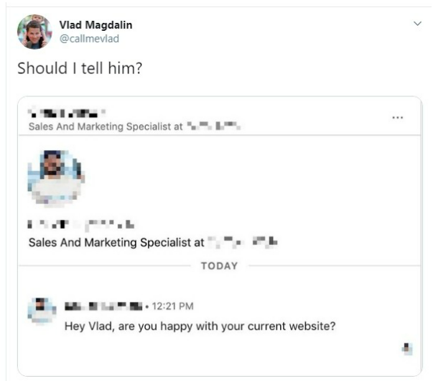Click Vlad Magdalin's profile avatar
Viewport: 433px width, 386px height.
(x=34, y=32)
